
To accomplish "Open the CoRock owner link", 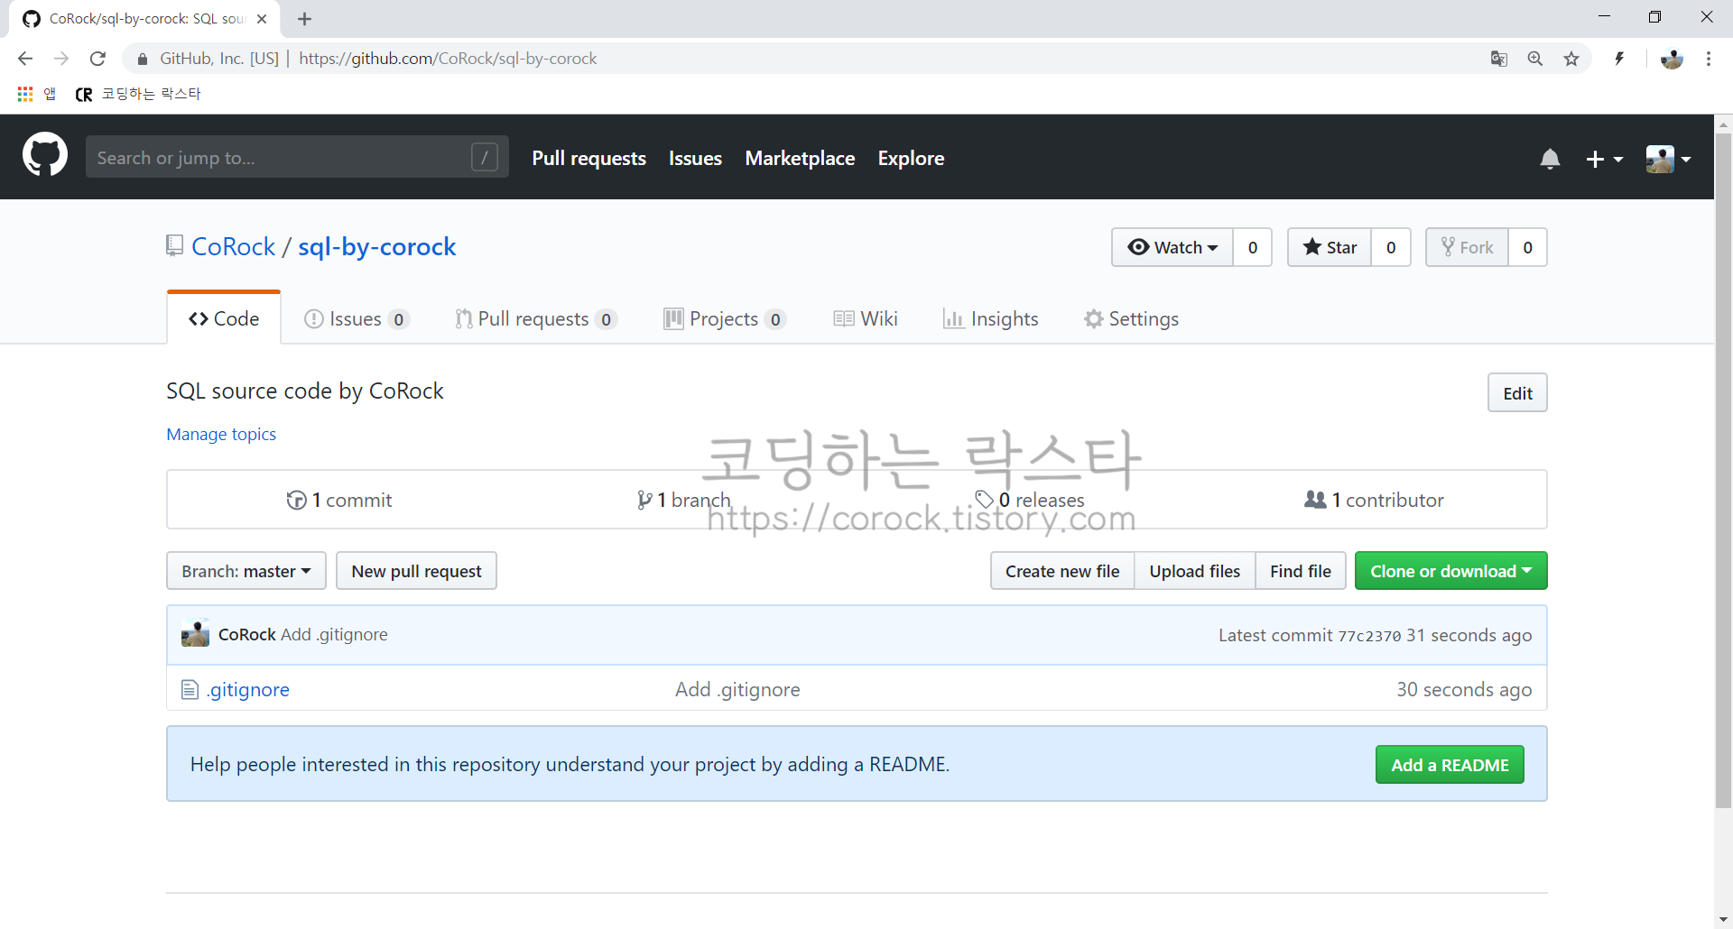I will coord(233,246).
